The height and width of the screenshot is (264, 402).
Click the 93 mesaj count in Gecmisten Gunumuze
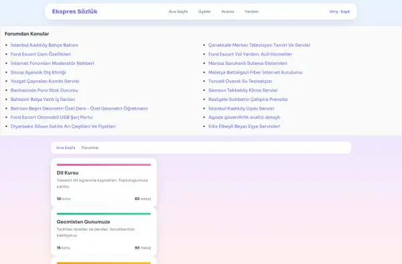tap(143, 248)
